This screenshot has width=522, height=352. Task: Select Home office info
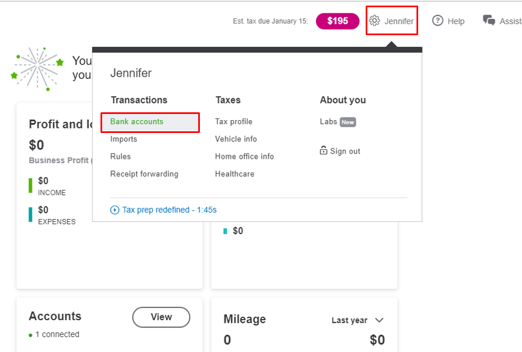pyautogui.click(x=244, y=156)
